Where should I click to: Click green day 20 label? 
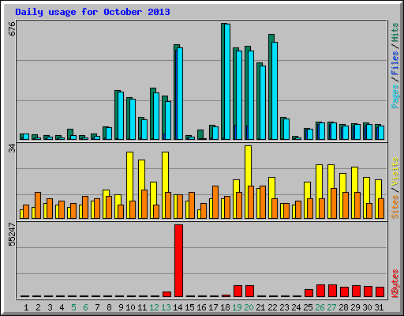249,307
